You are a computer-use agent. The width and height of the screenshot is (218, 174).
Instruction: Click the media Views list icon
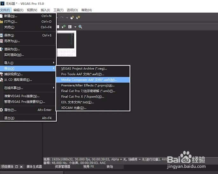tap(70, 27)
